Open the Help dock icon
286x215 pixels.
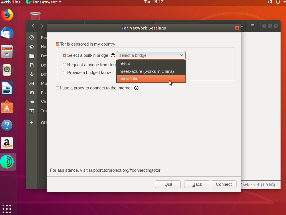7,125
